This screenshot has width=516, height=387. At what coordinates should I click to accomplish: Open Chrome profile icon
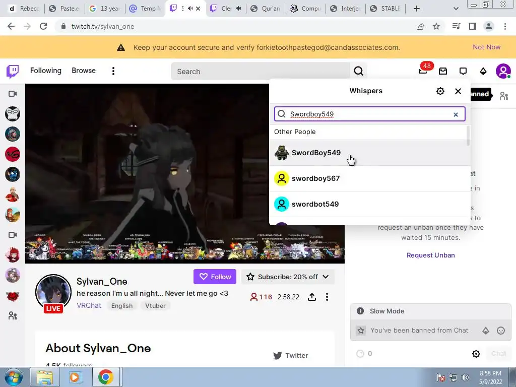tap(489, 26)
